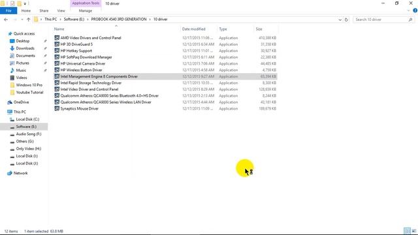Open the Manage ribbon tab
Screen dimensions: 418x235
pyautogui.click(x=86, y=10)
